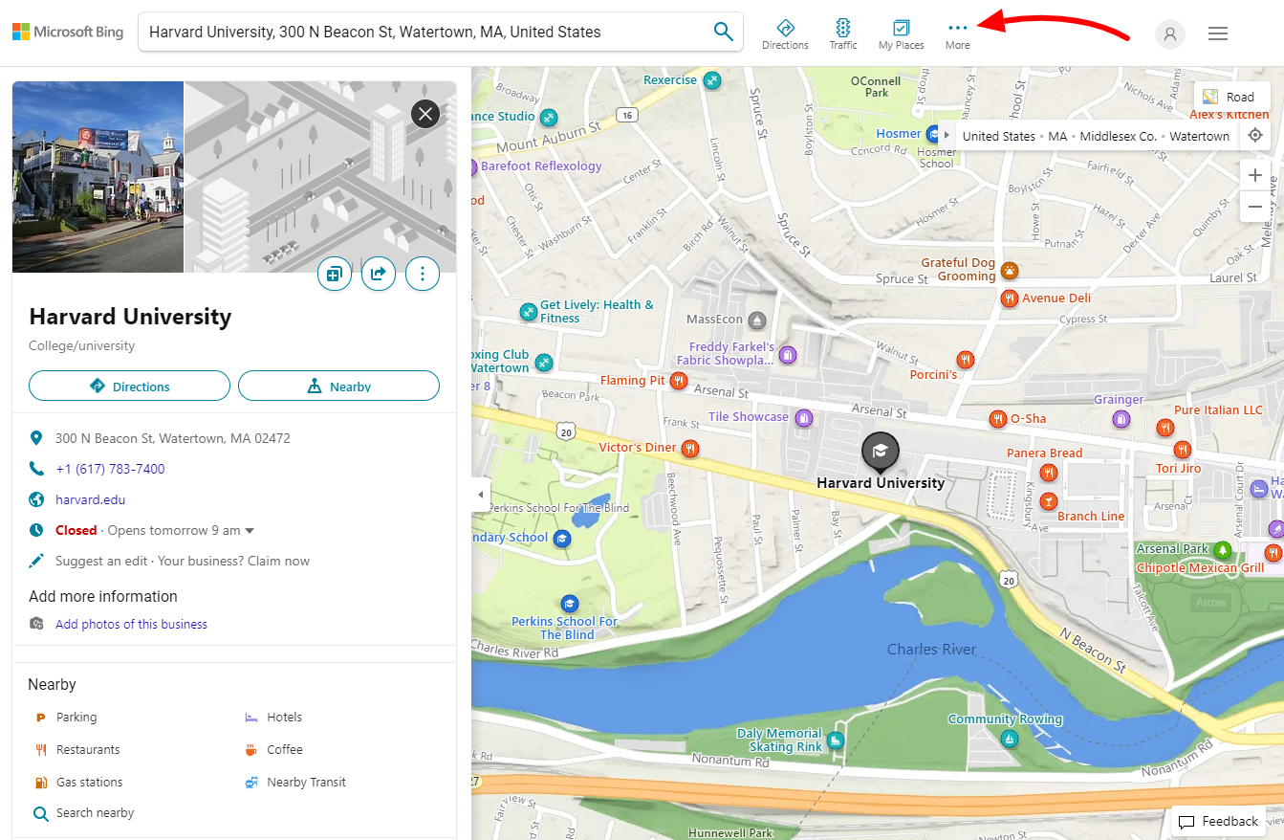This screenshot has height=840, width=1284.
Task: Click the Nearby button in info panel
Action: (x=338, y=386)
